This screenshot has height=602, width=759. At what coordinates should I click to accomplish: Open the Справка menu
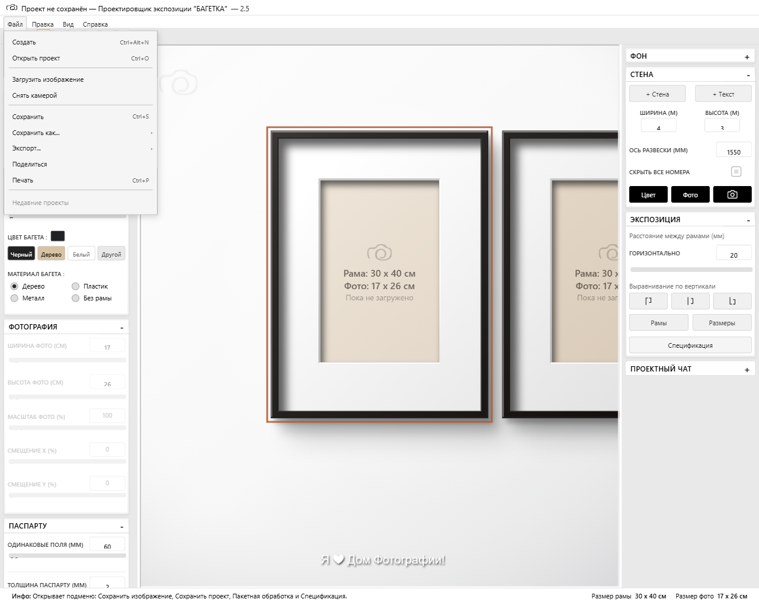click(95, 24)
